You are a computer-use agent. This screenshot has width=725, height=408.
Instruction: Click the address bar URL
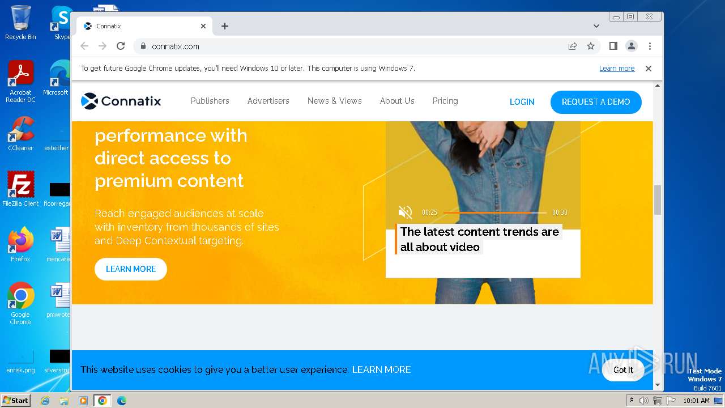click(176, 46)
